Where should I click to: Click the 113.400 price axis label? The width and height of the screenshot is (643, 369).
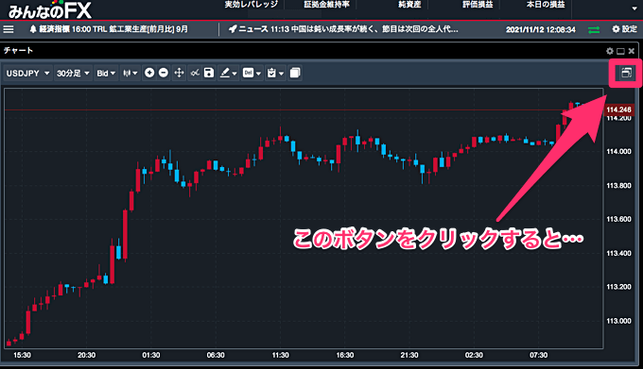[618, 253]
